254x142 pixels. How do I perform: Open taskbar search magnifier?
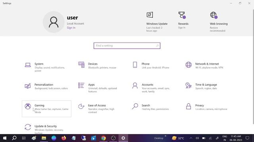[x=14, y=138]
